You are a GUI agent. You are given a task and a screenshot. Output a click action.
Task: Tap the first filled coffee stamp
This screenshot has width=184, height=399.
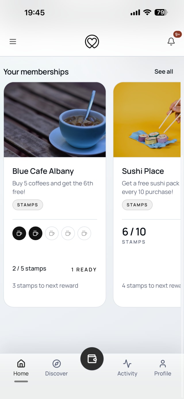19,233
